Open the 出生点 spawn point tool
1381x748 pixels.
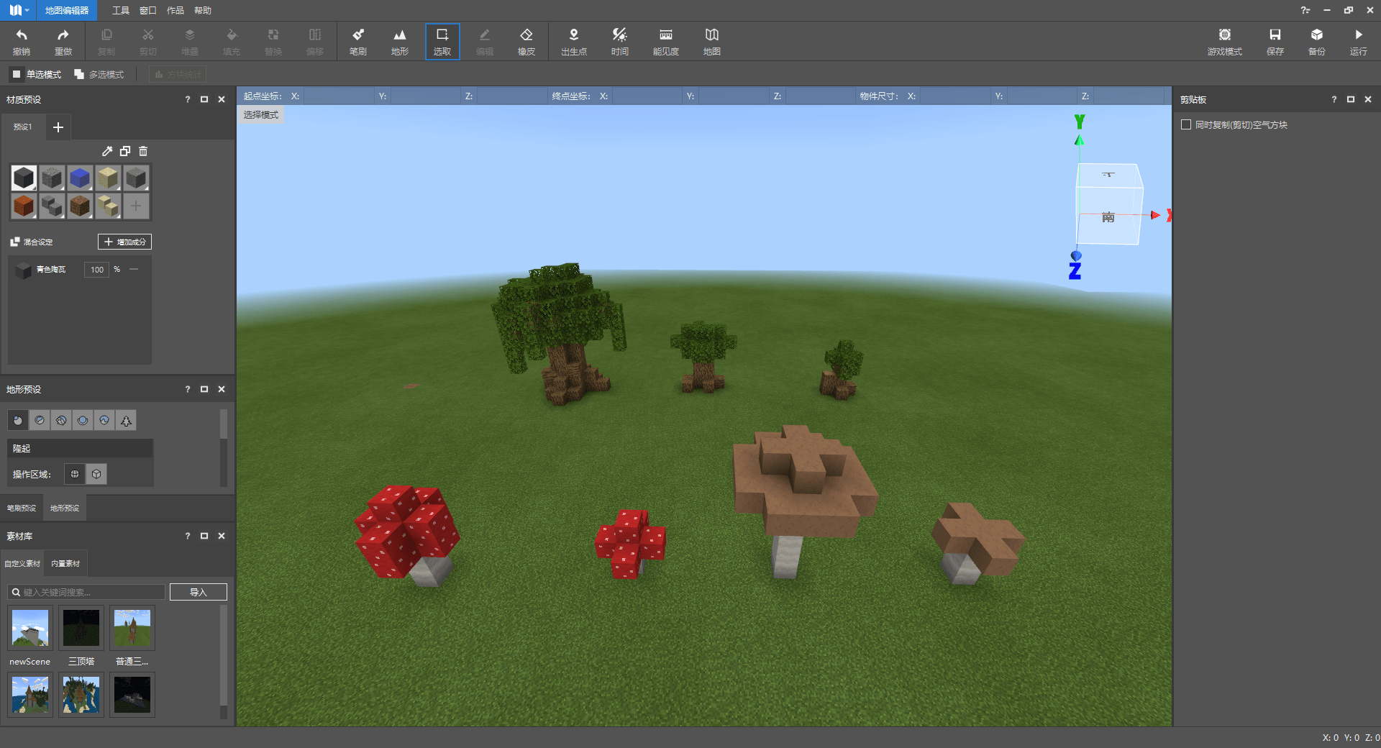574,42
